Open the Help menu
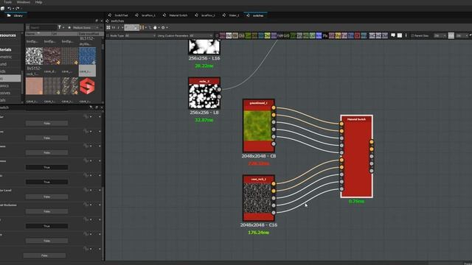 [38, 2]
